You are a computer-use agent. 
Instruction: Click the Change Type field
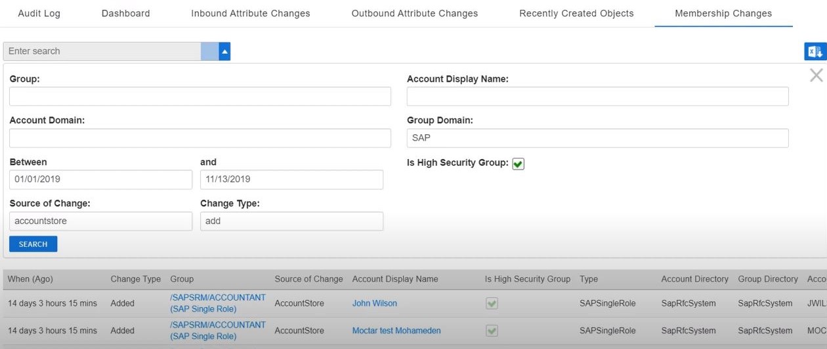(x=291, y=221)
